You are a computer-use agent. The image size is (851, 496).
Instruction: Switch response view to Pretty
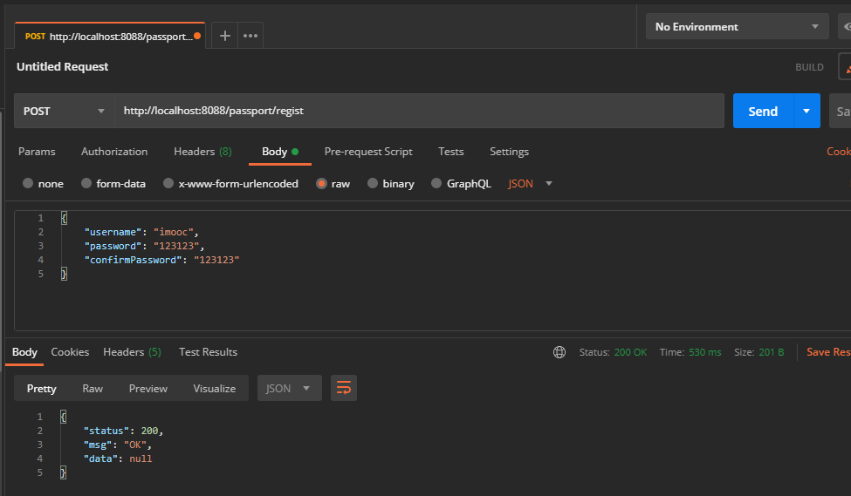42,389
